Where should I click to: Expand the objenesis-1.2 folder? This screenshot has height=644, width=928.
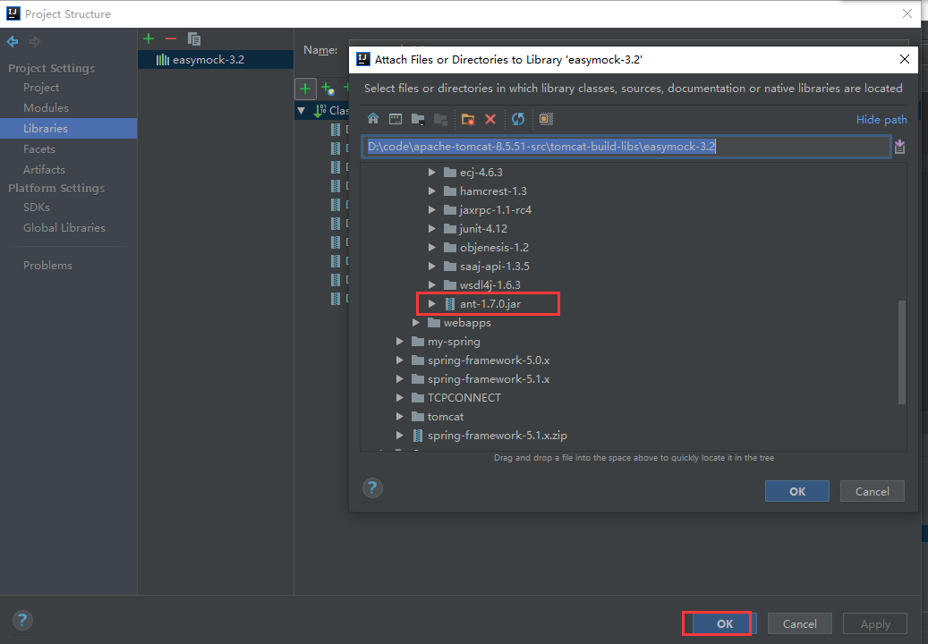pyautogui.click(x=432, y=247)
